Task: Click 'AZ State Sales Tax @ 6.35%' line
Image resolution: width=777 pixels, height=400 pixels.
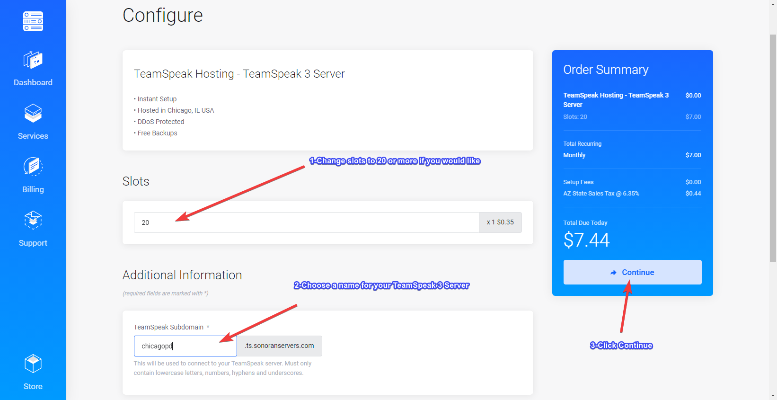Action: tap(601, 194)
